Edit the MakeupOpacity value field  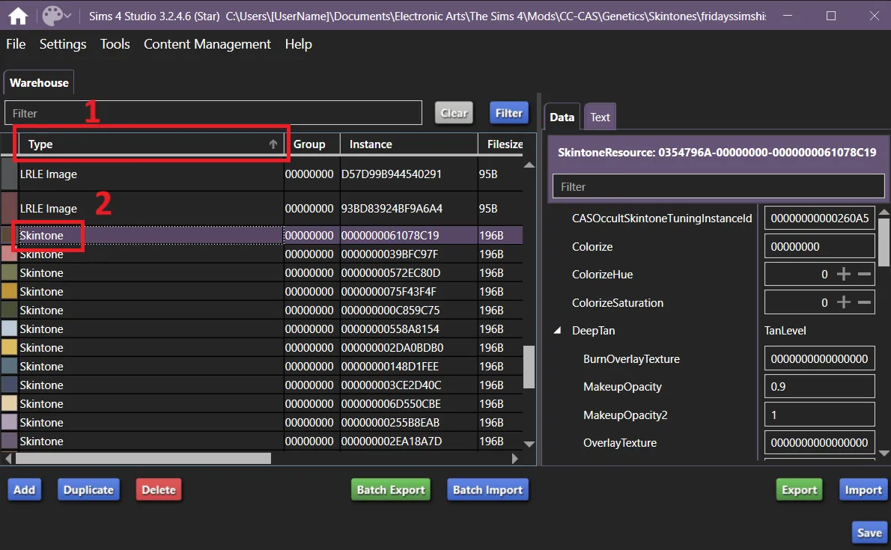(819, 387)
